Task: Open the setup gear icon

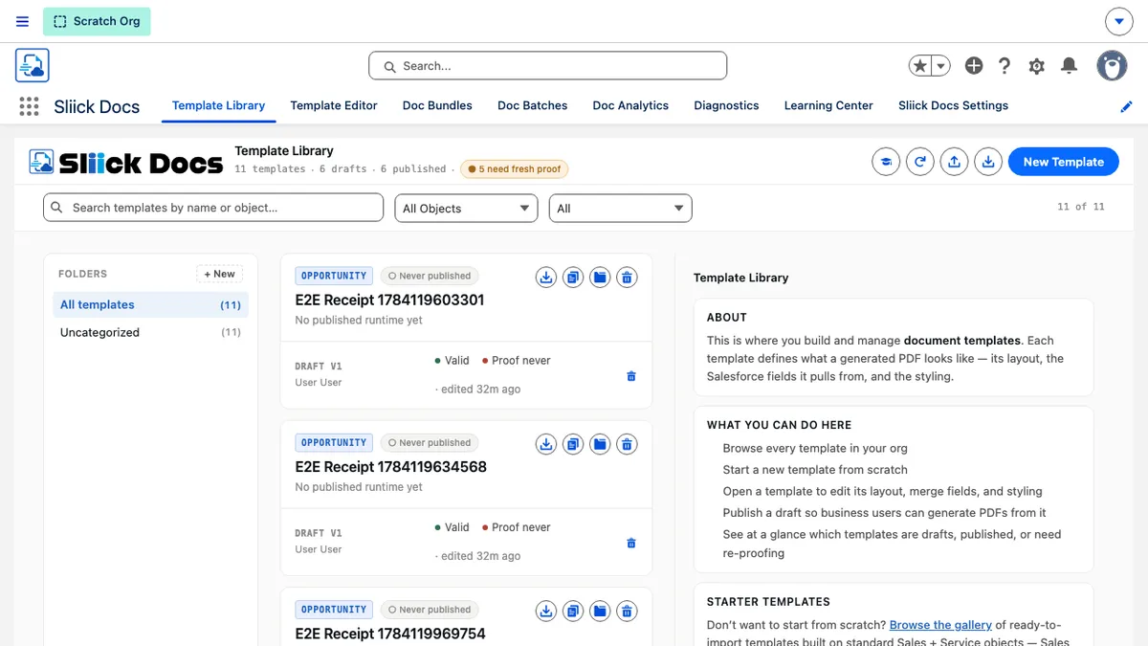Action: click(x=1036, y=66)
